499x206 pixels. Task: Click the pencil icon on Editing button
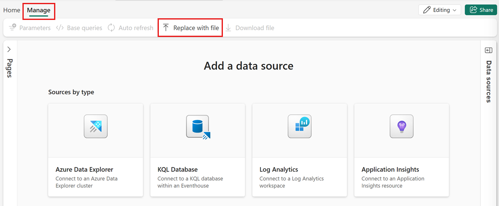click(x=427, y=10)
